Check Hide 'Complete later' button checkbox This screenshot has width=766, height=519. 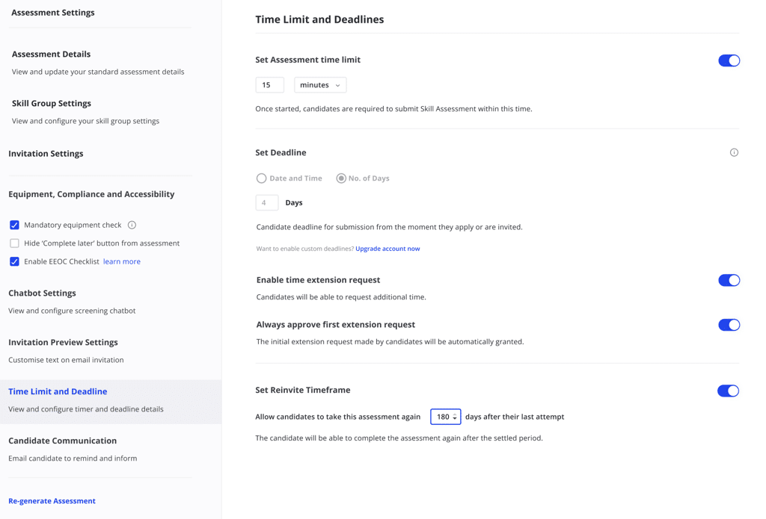point(14,243)
